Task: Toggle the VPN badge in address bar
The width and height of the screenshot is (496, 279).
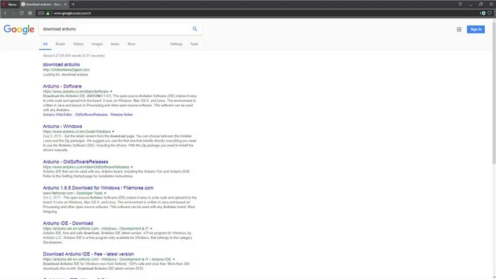Action: [x=41, y=13]
